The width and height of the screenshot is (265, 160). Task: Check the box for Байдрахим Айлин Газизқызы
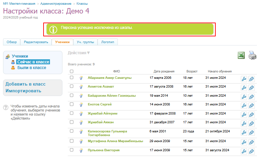click(x=72, y=95)
